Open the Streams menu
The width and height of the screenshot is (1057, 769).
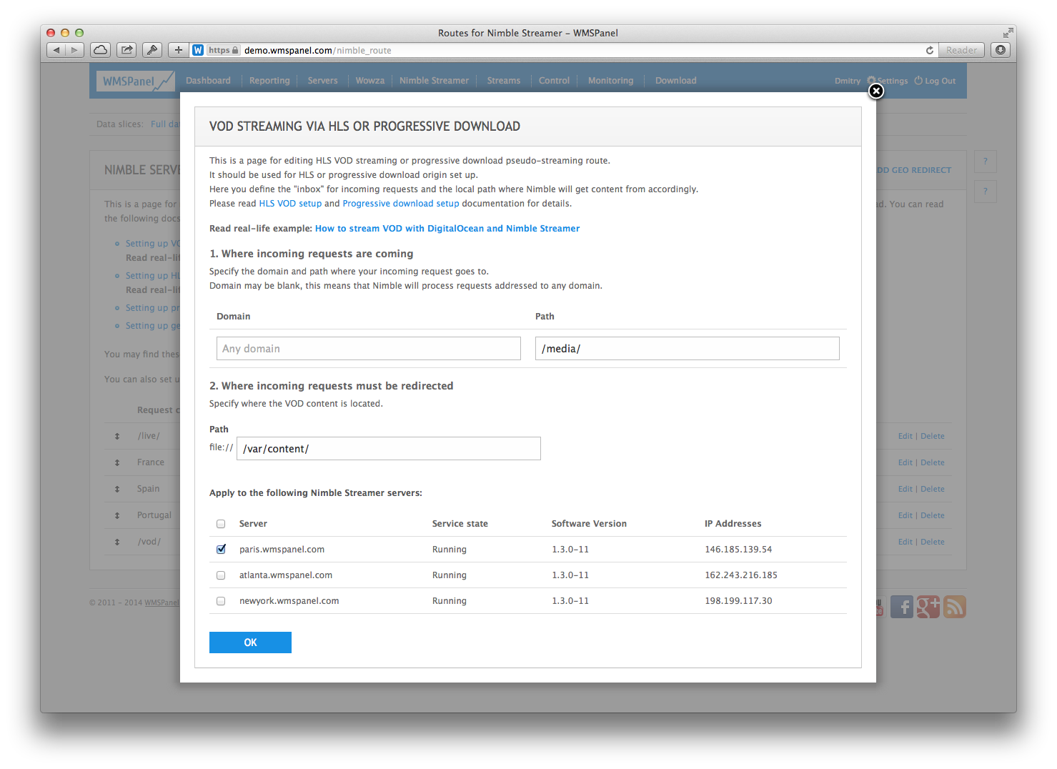click(x=504, y=81)
